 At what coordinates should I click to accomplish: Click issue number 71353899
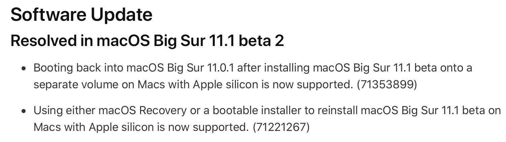(387, 85)
